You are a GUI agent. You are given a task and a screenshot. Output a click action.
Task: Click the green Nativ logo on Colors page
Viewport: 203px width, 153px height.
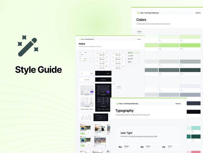(138, 13)
